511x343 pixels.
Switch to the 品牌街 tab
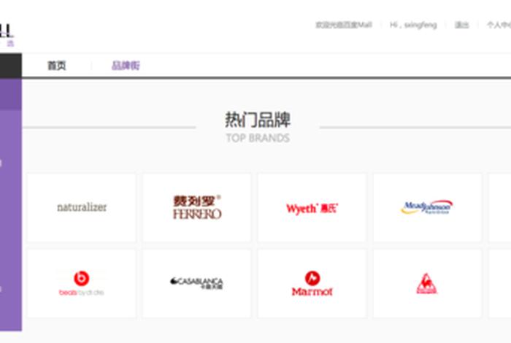click(126, 66)
